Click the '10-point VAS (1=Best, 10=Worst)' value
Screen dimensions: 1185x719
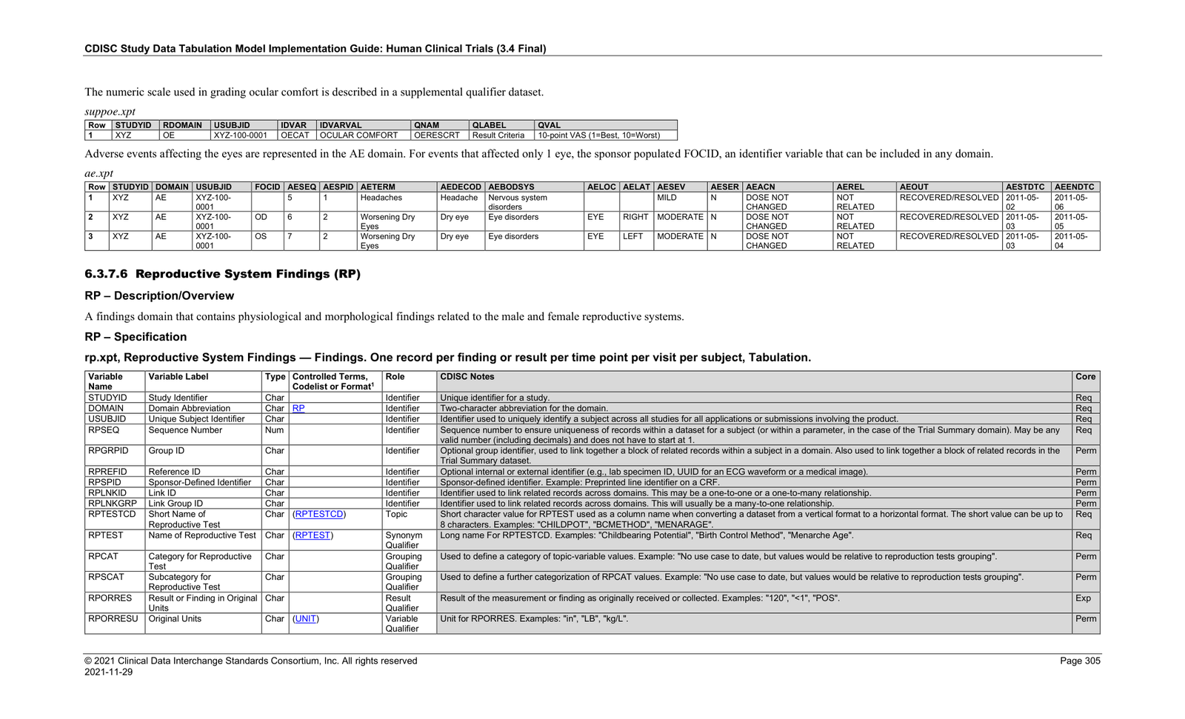[x=598, y=136]
